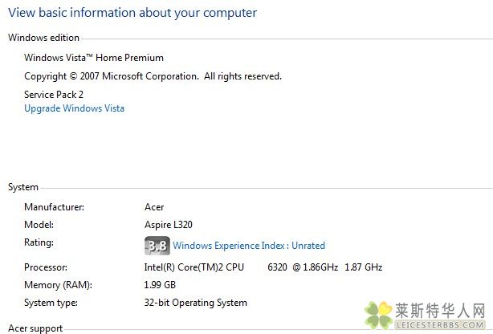Image resolution: width=493 pixels, height=334 pixels.
Task: Click Windows Vista Home Premium text
Action: coord(94,58)
